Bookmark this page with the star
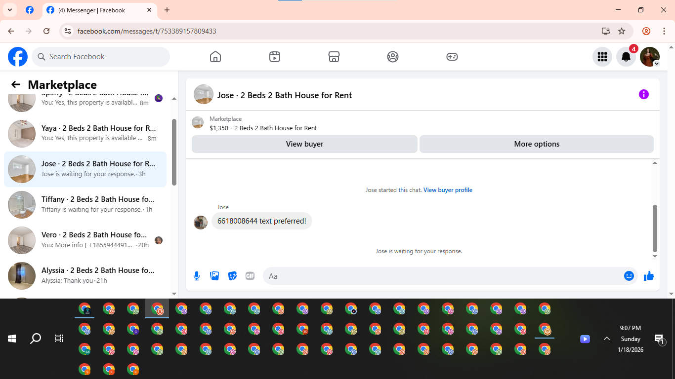Viewport: 675px width, 379px height. tap(622, 31)
